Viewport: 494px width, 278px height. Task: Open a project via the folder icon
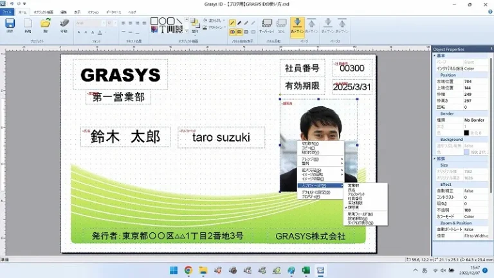tap(46, 23)
